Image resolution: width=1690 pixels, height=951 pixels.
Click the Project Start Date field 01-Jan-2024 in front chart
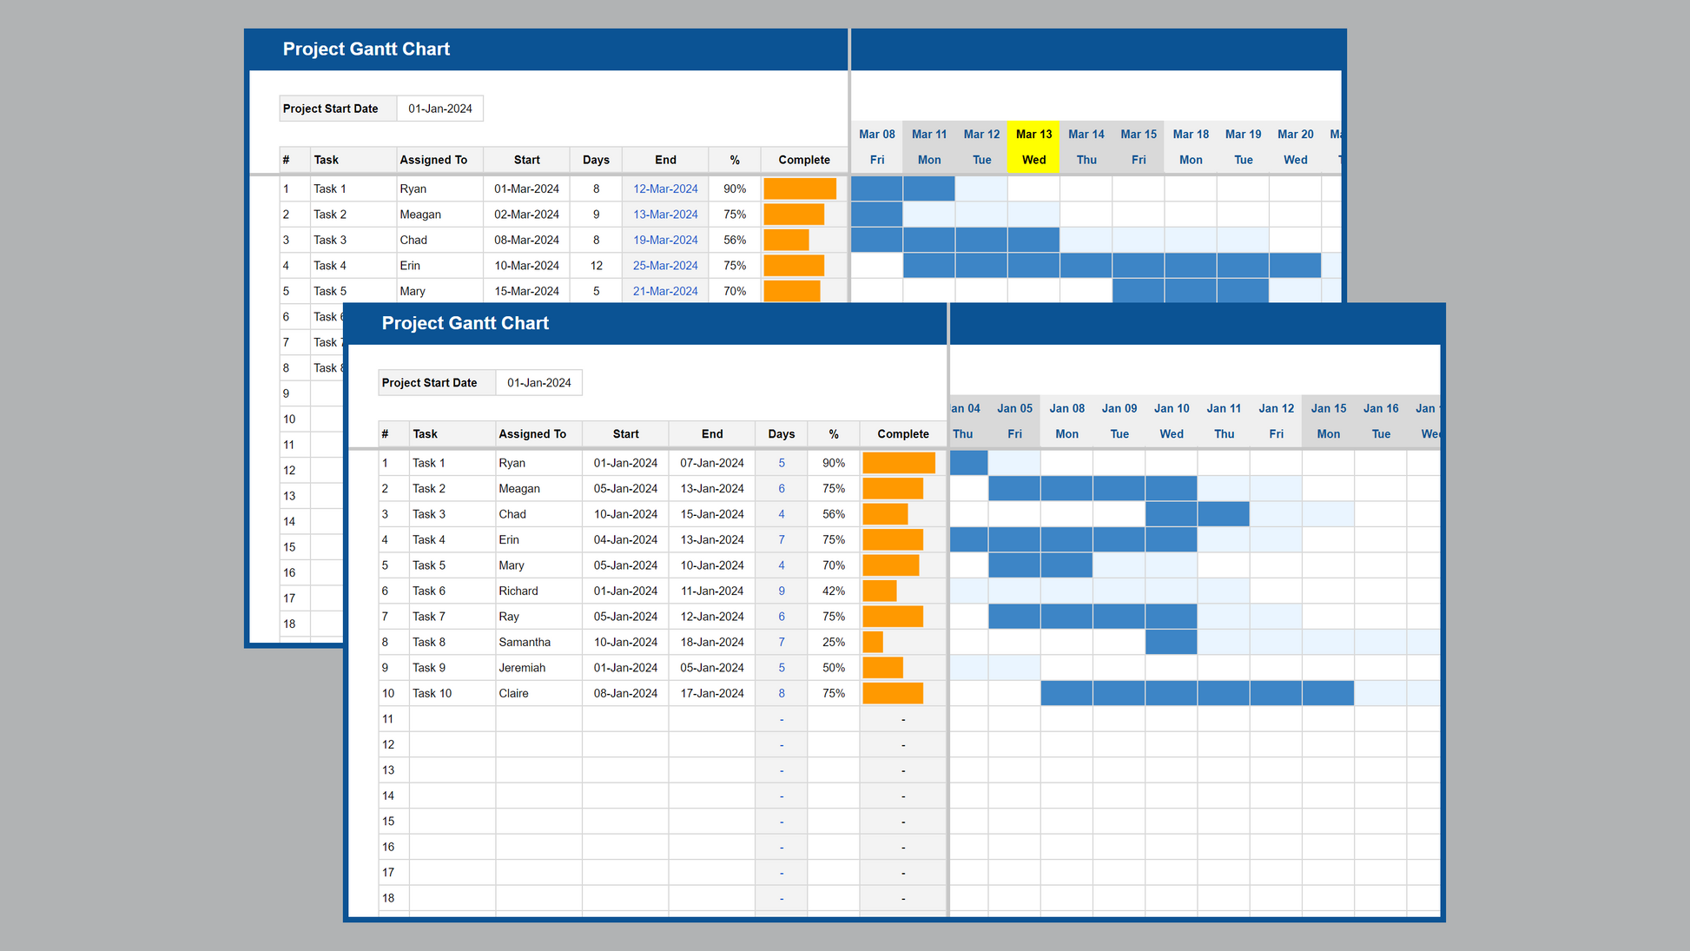[538, 383]
